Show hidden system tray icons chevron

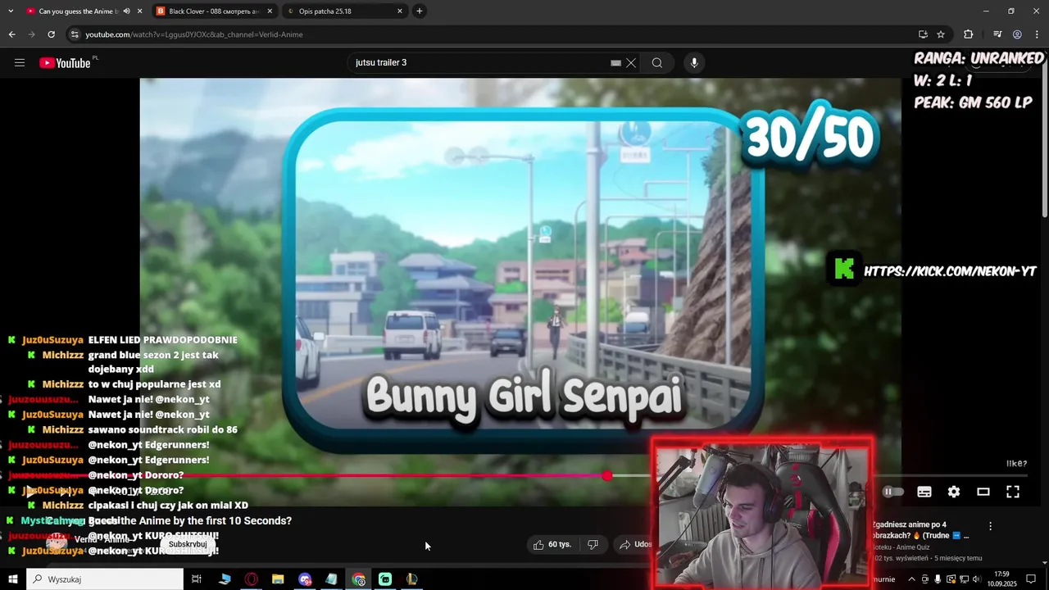click(911, 579)
